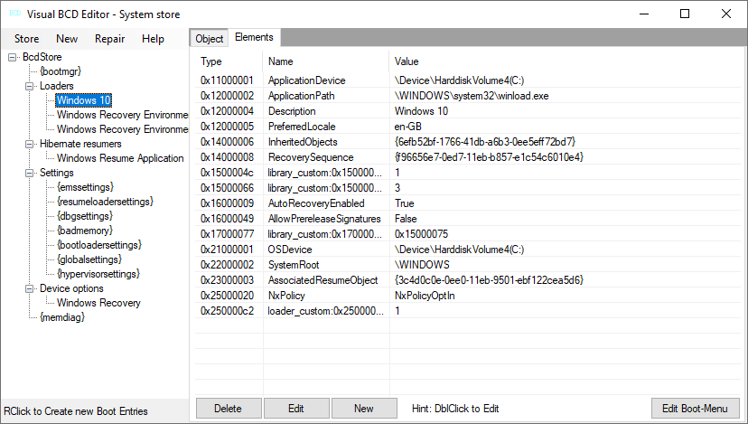The image size is (748, 424).
Task: Select the 0x17000077 type row
Action: [469, 234]
